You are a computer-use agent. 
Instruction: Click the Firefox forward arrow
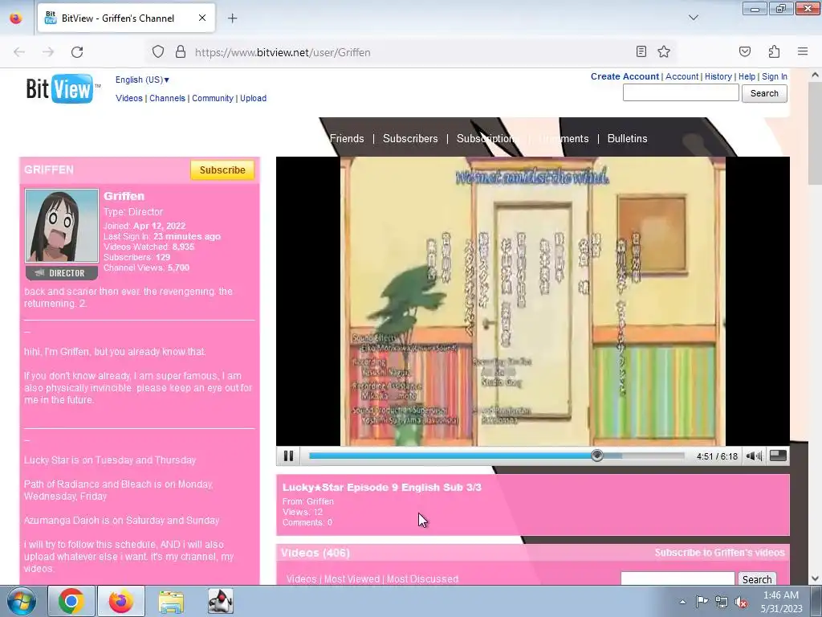[x=48, y=52]
